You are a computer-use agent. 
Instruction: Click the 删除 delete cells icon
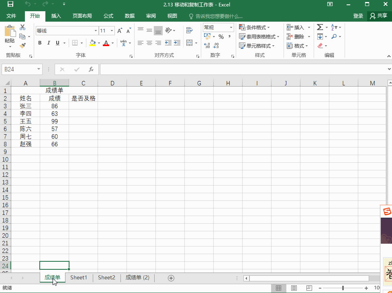pos(298,36)
